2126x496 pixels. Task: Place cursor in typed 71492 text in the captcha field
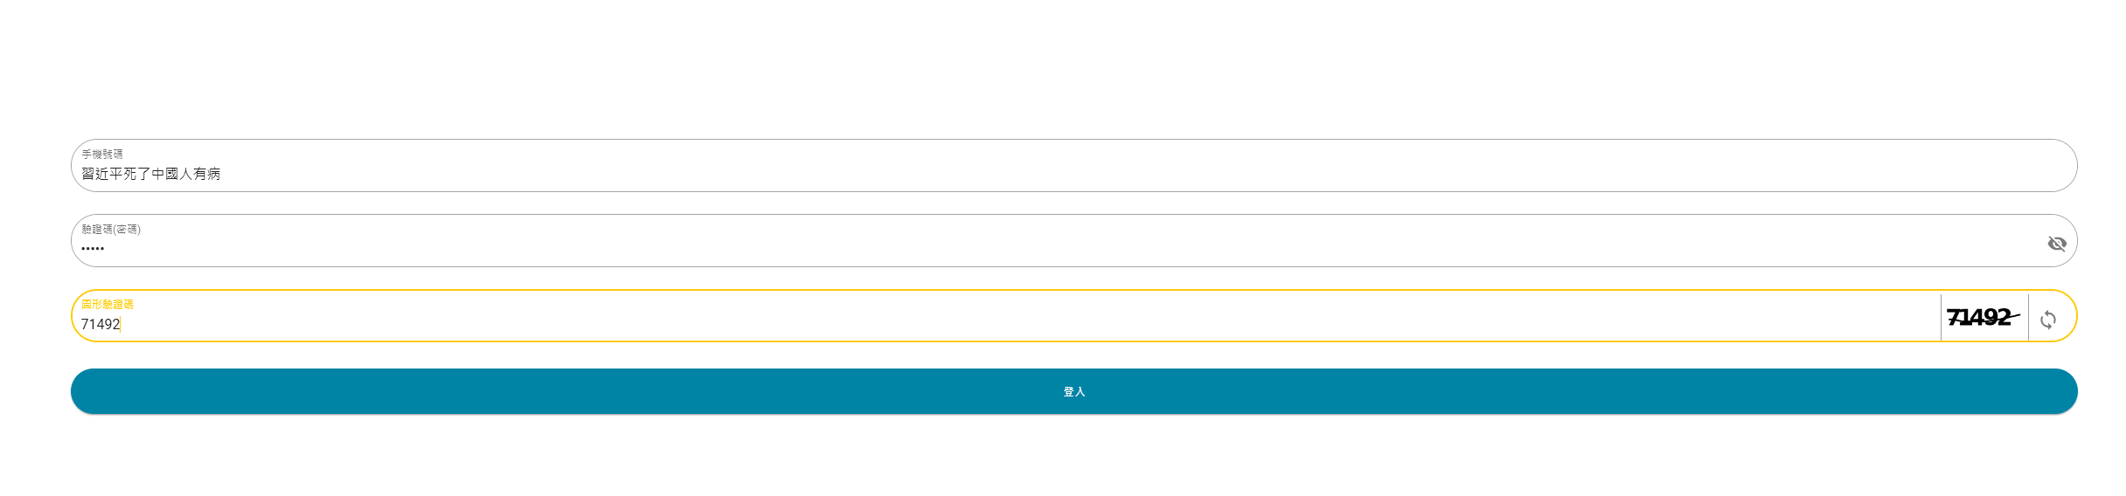point(101,324)
